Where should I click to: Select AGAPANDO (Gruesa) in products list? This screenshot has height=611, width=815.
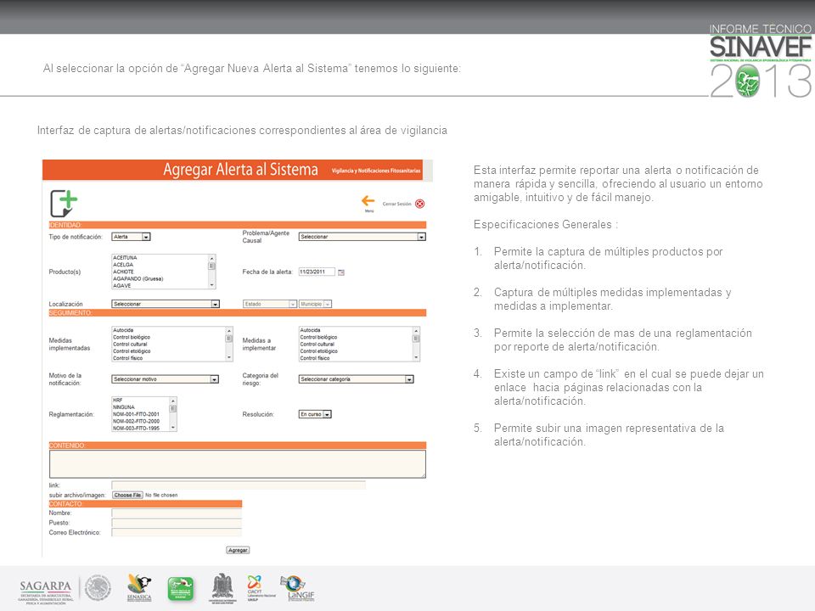pos(138,278)
